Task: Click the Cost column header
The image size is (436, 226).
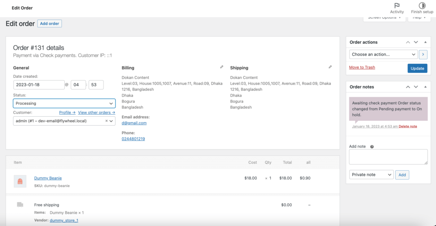Action: tap(252, 162)
